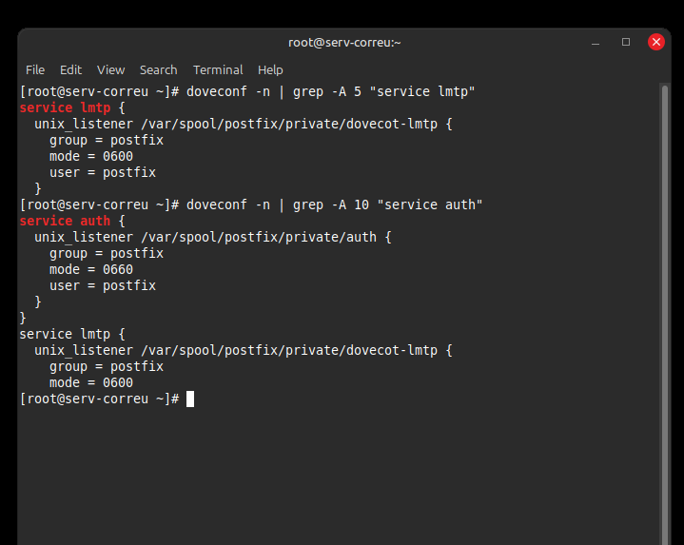The image size is (684, 545).
Task: Close the terminal window
Action: [x=656, y=43]
